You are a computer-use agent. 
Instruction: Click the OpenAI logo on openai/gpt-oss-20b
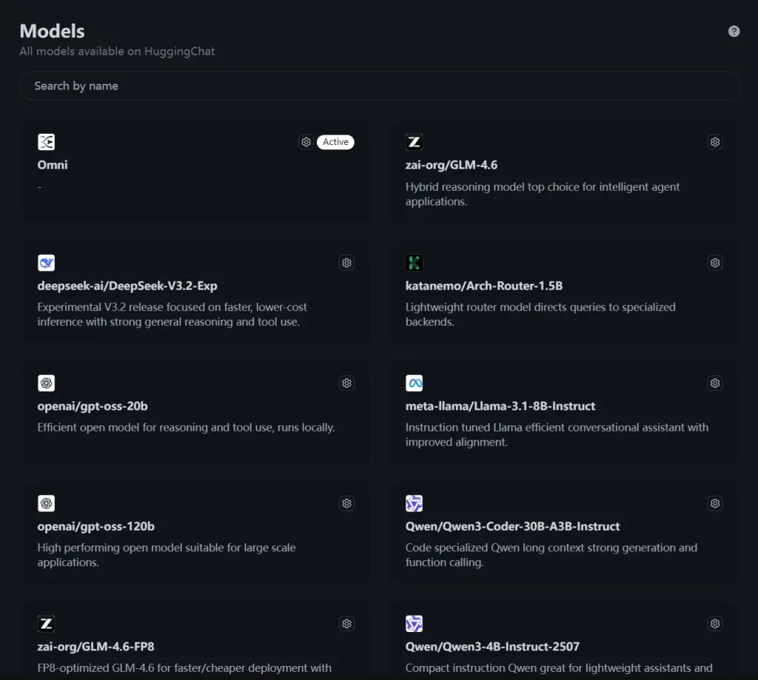tap(46, 383)
